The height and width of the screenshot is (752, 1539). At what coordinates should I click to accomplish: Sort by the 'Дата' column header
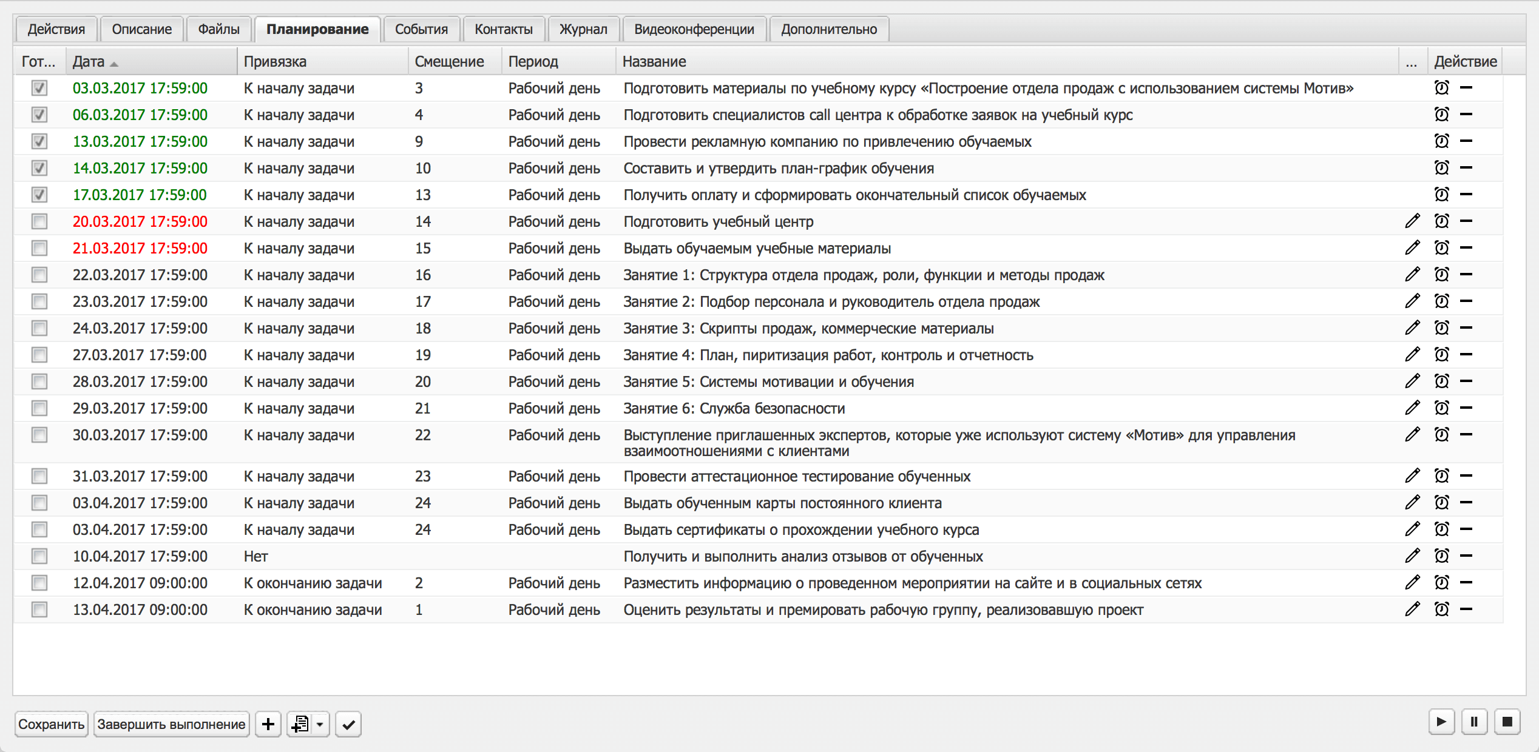tap(151, 61)
